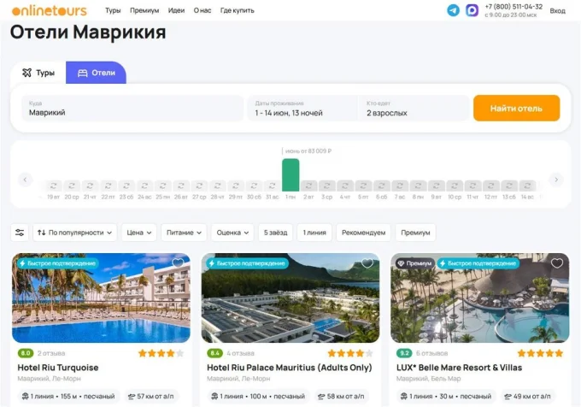Add Hotel Riu Palace Mauritius to favorites
This screenshot has height=407, width=581.
tap(367, 262)
